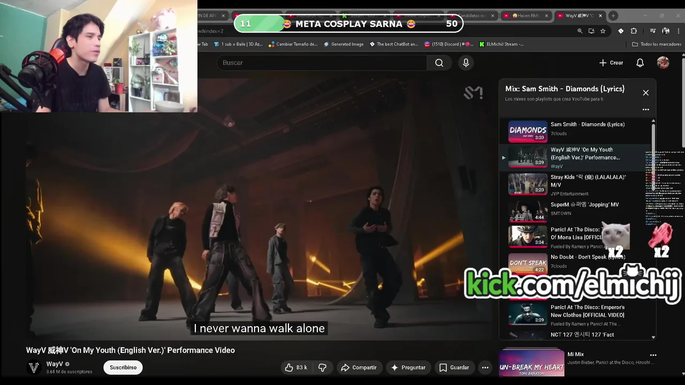Click the Crear button

pyautogui.click(x=611, y=63)
